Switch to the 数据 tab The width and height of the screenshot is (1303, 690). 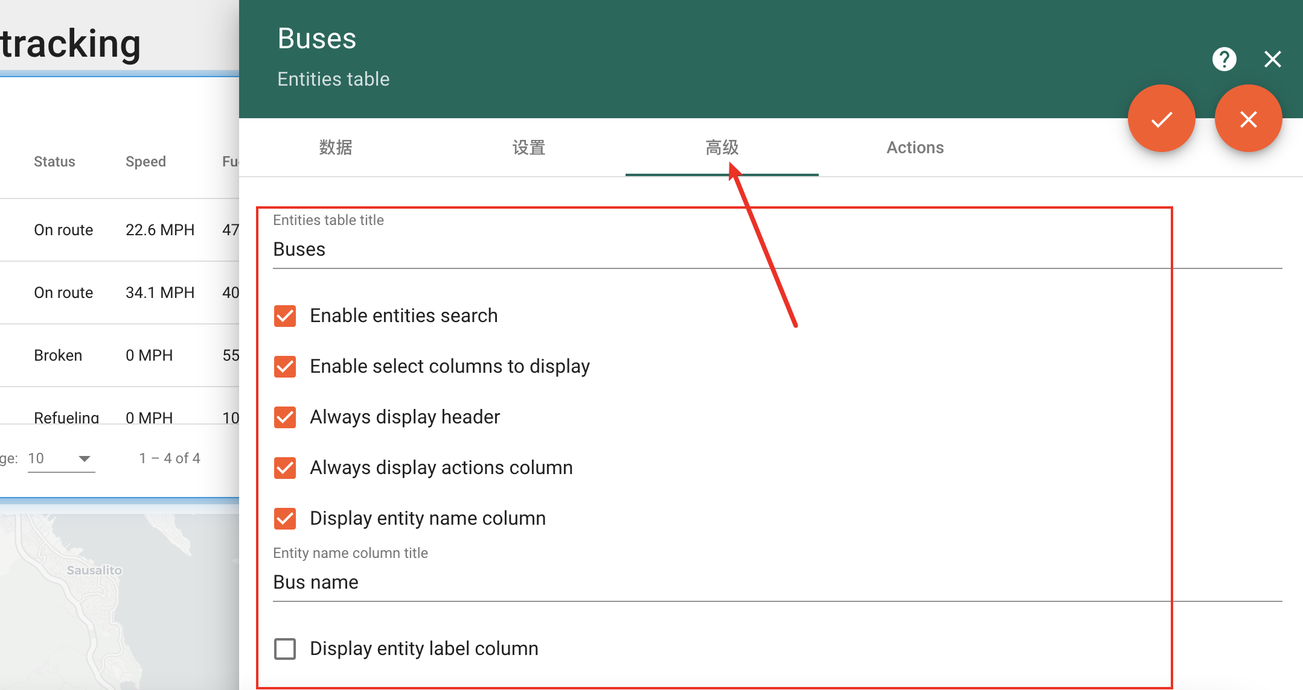coord(336,147)
